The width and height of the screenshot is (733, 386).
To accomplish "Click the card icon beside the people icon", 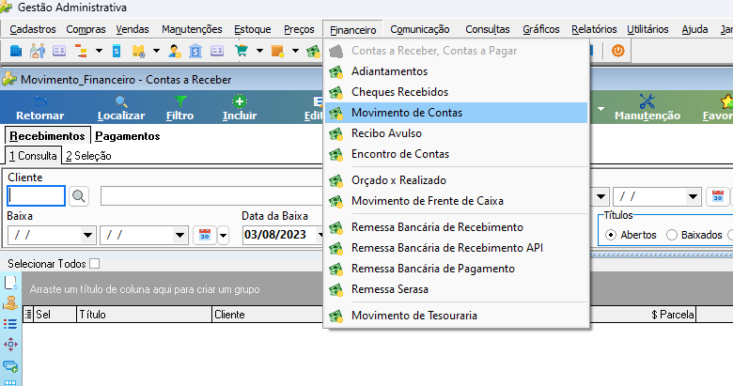I will (59, 51).
